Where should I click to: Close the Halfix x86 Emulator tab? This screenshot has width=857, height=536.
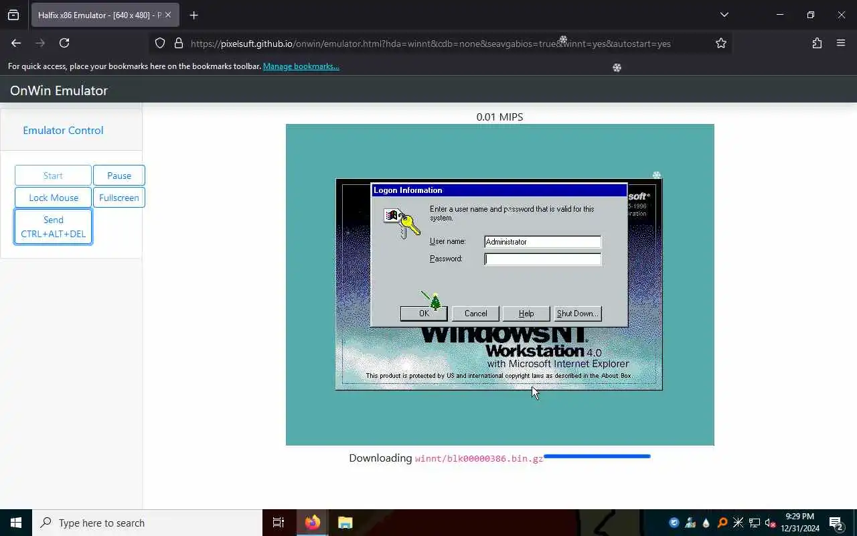(x=168, y=15)
